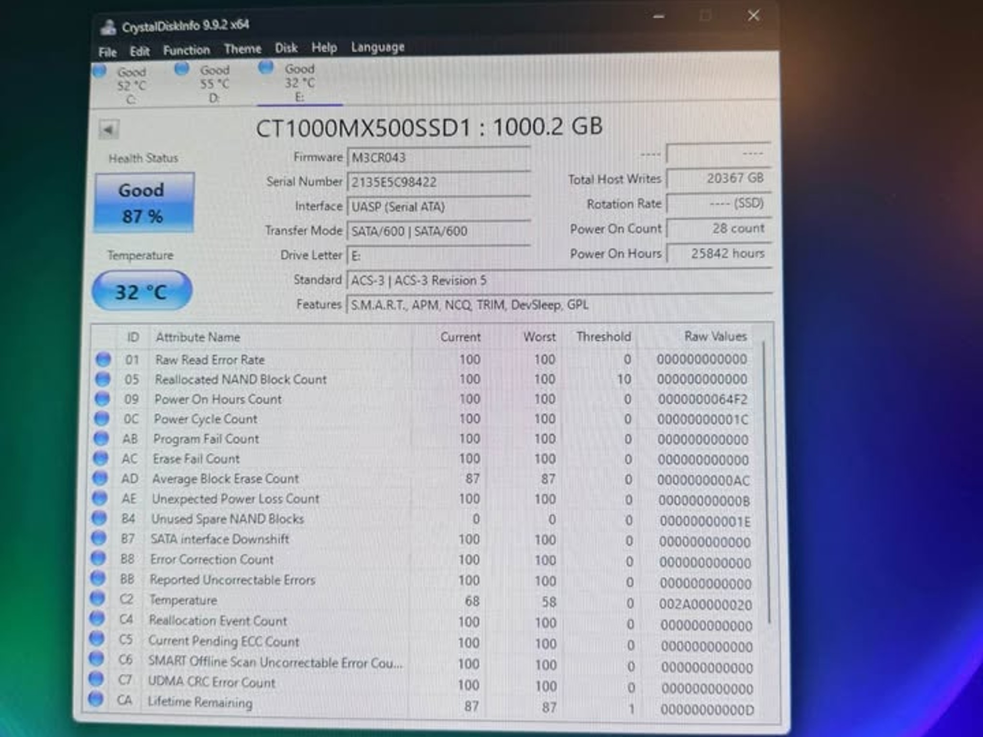Click the Attribute Name column header
This screenshot has width=983, height=737.
tap(198, 337)
